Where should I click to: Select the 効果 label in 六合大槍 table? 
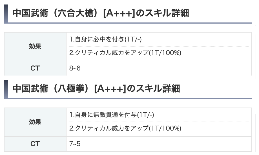click(35, 47)
